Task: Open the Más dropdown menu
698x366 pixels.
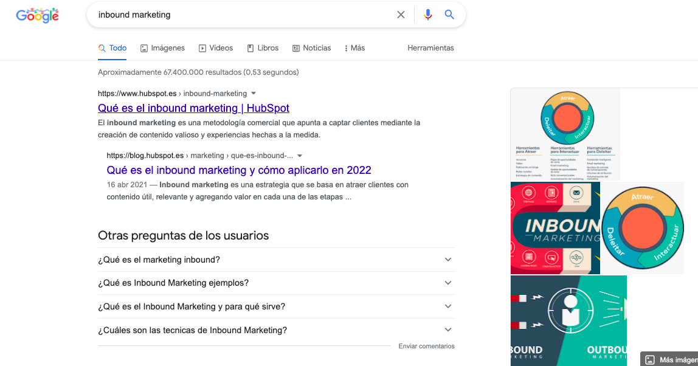Action: tap(354, 47)
